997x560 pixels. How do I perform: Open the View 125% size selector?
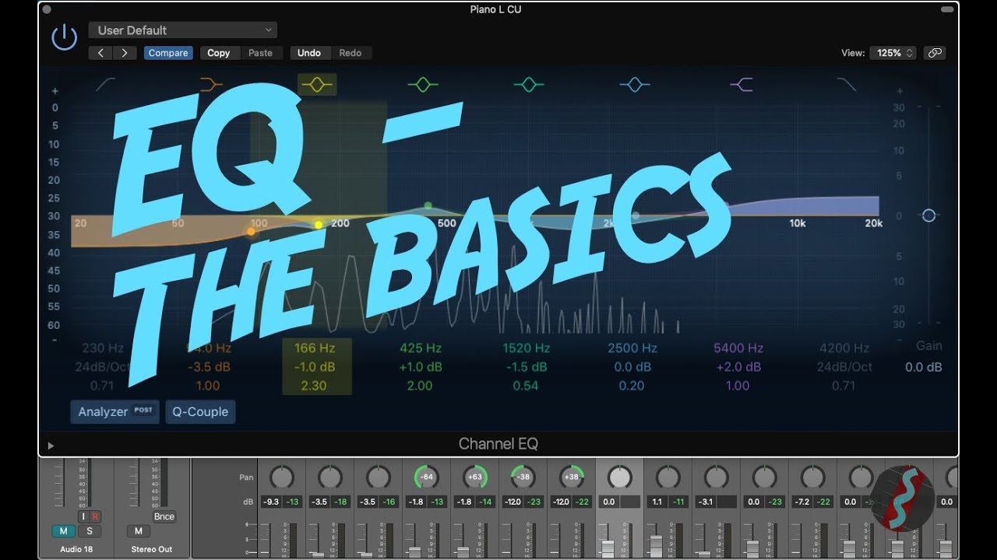pyautogui.click(x=893, y=53)
